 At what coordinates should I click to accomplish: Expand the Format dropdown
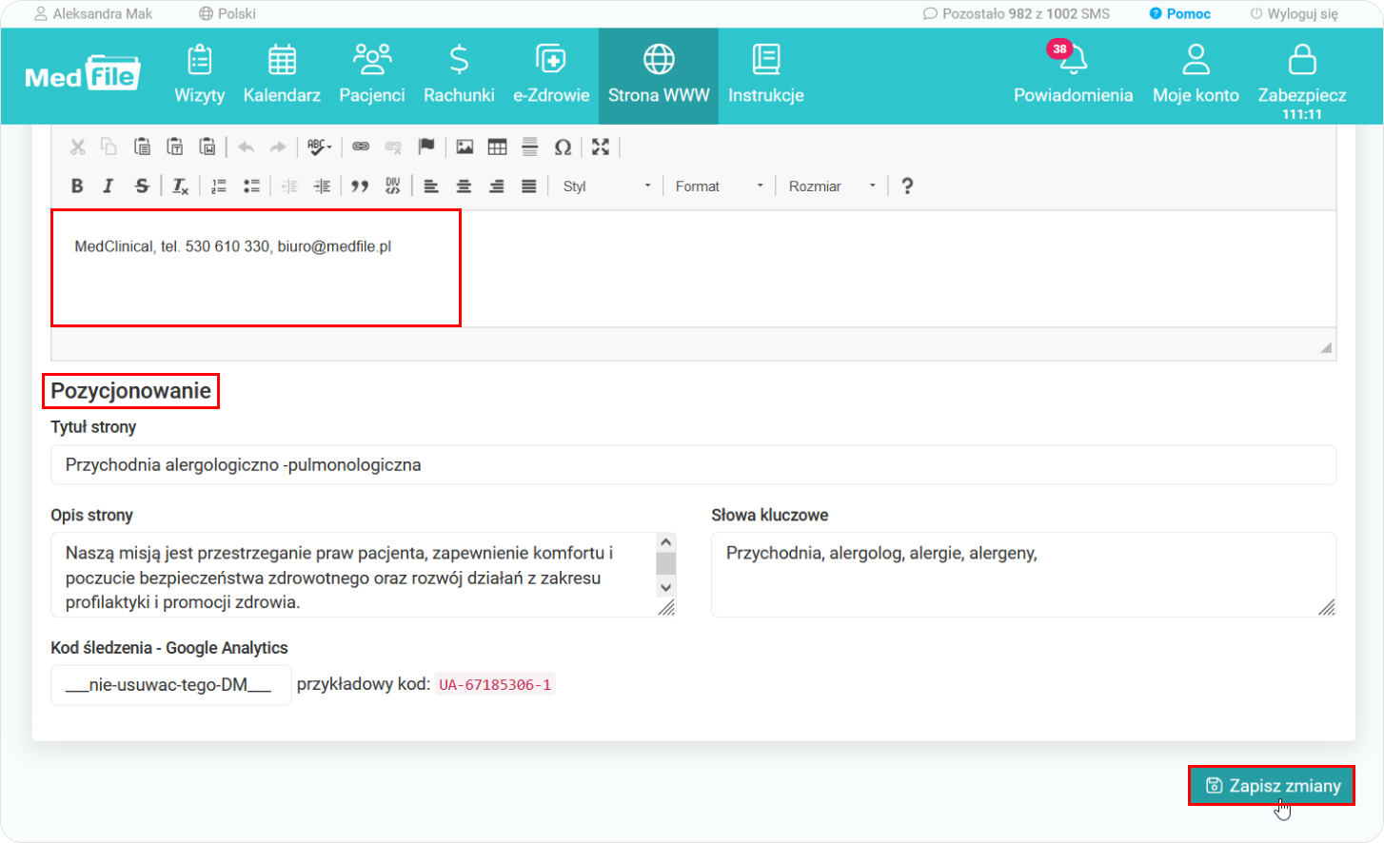click(x=719, y=186)
